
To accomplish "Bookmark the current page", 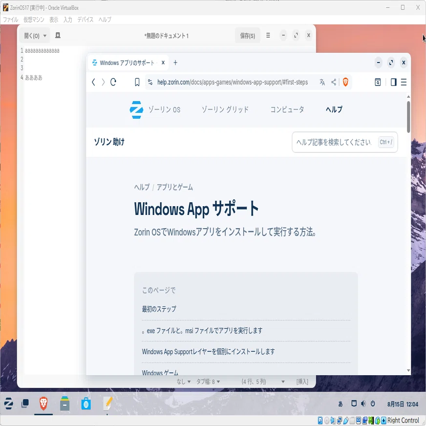I will coord(137,82).
